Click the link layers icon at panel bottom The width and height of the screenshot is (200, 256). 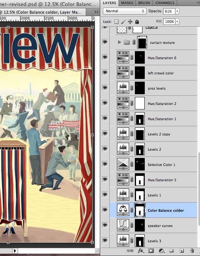[x=130, y=251]
